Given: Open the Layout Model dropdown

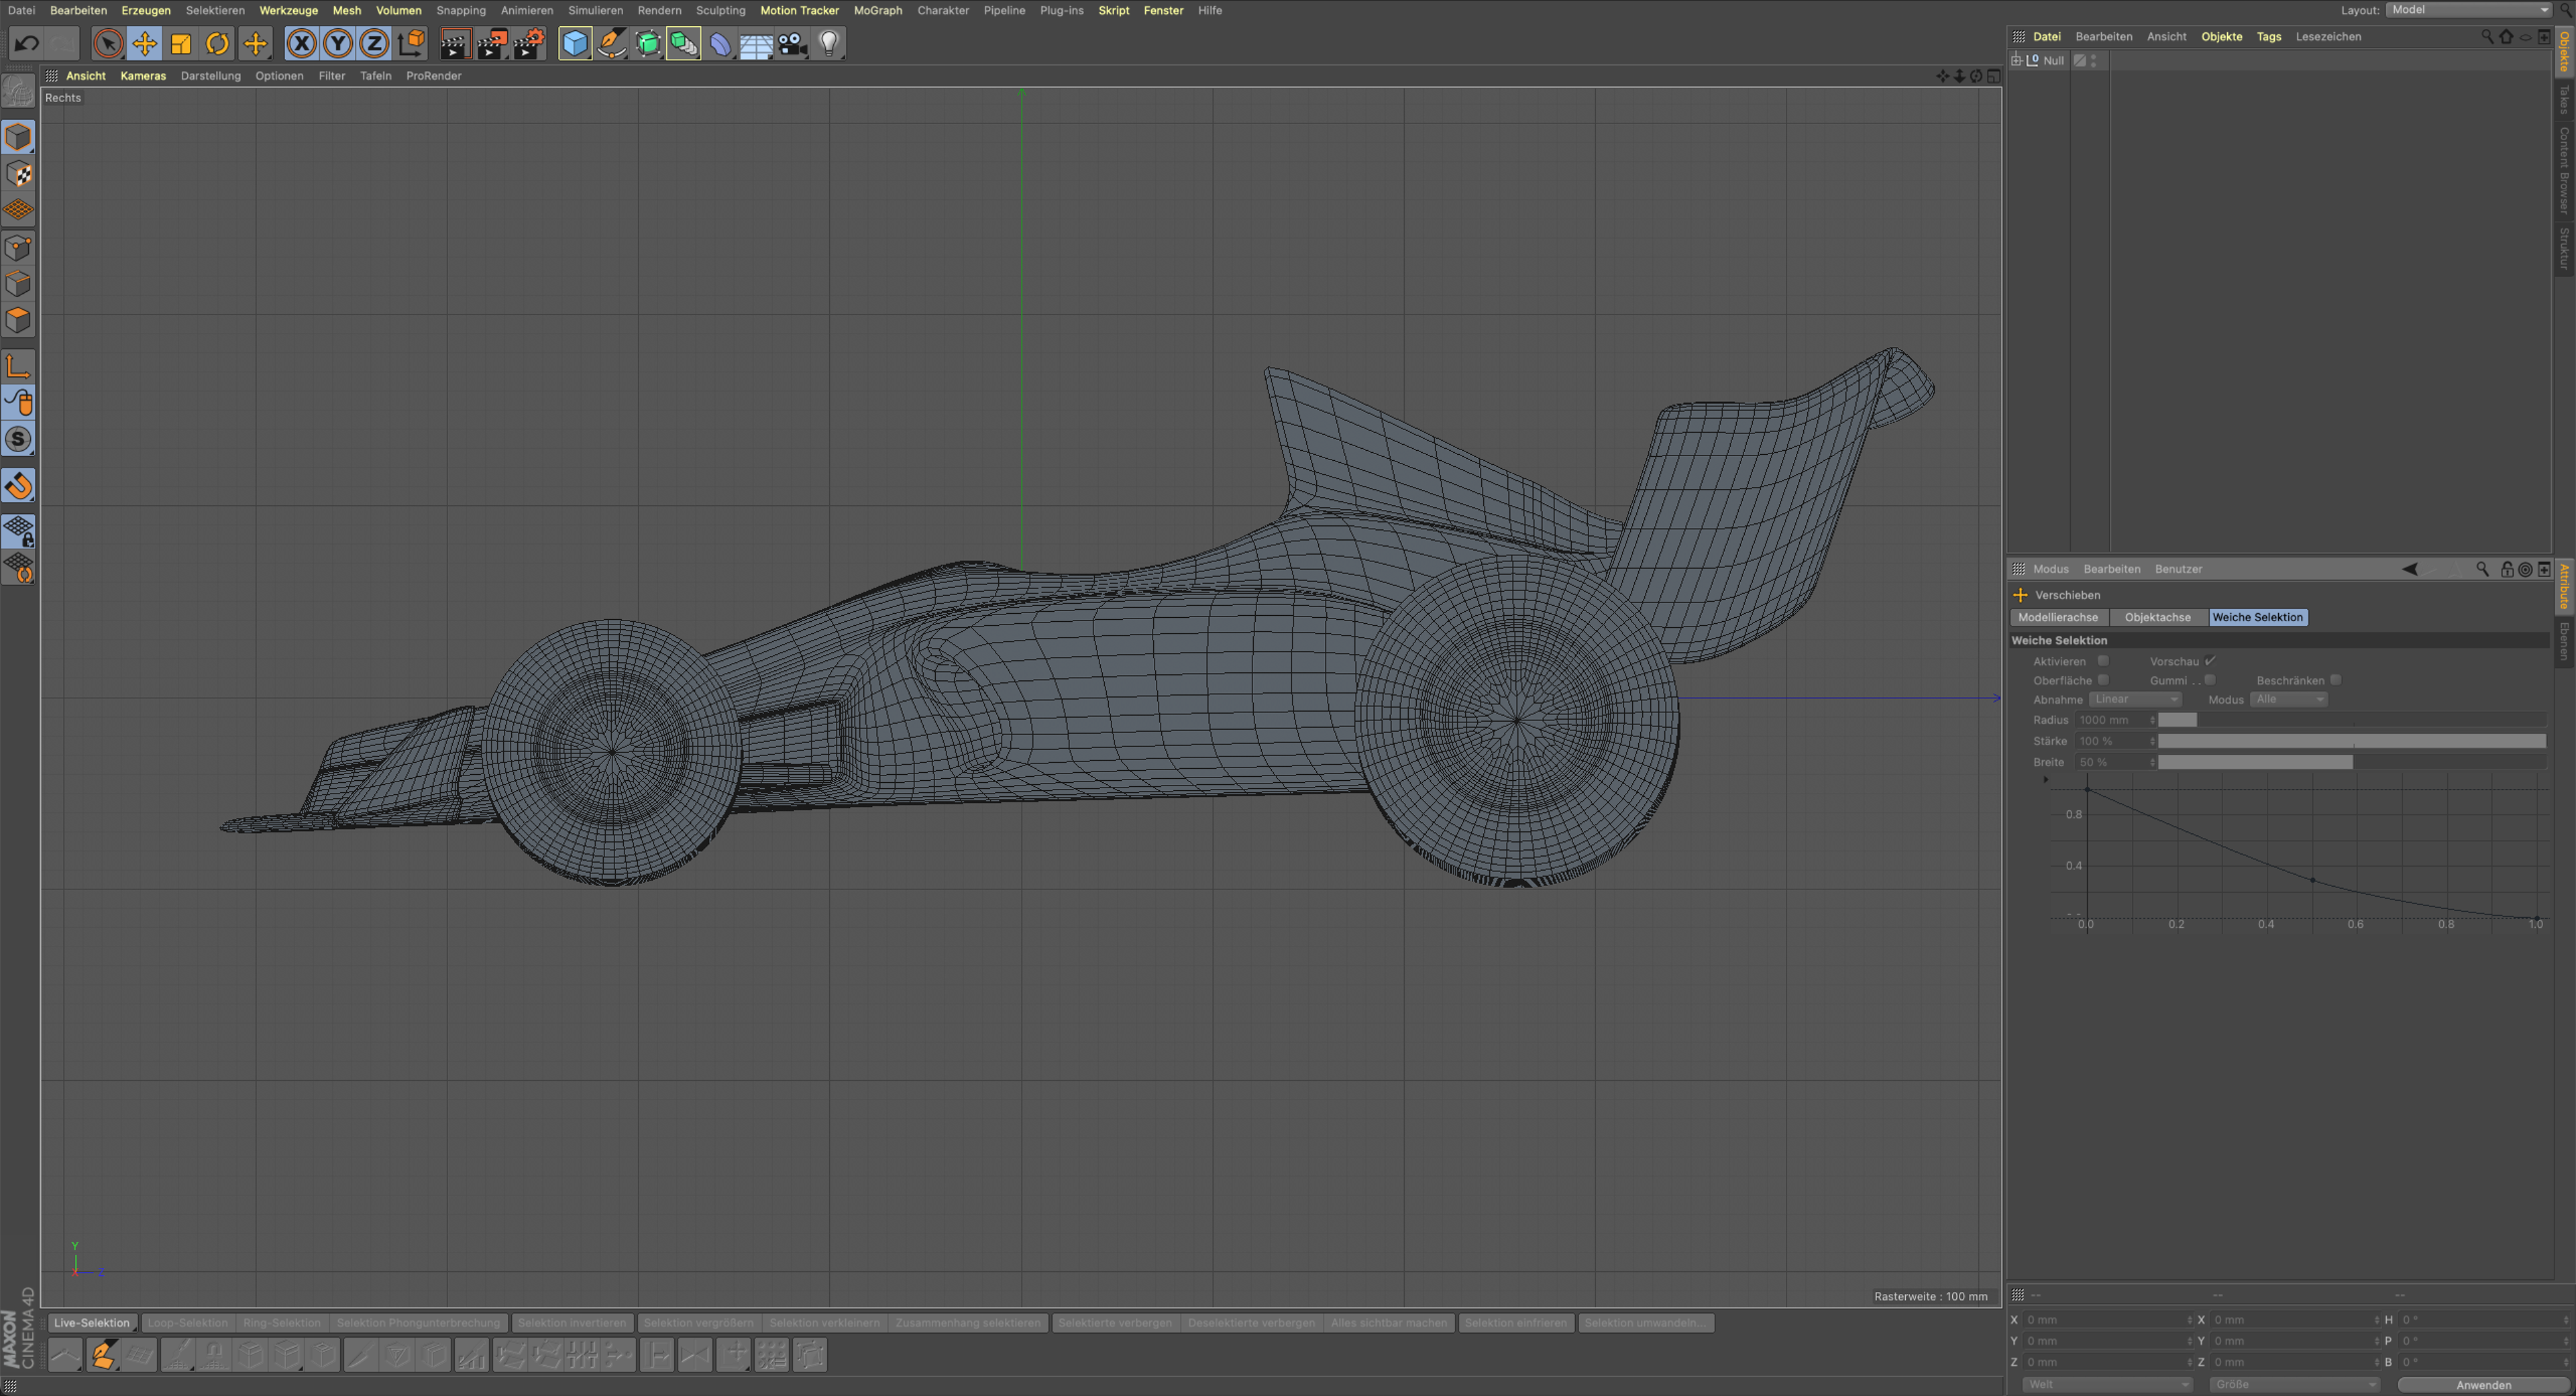Looking at the screenshot, I should coord(2469,10).
